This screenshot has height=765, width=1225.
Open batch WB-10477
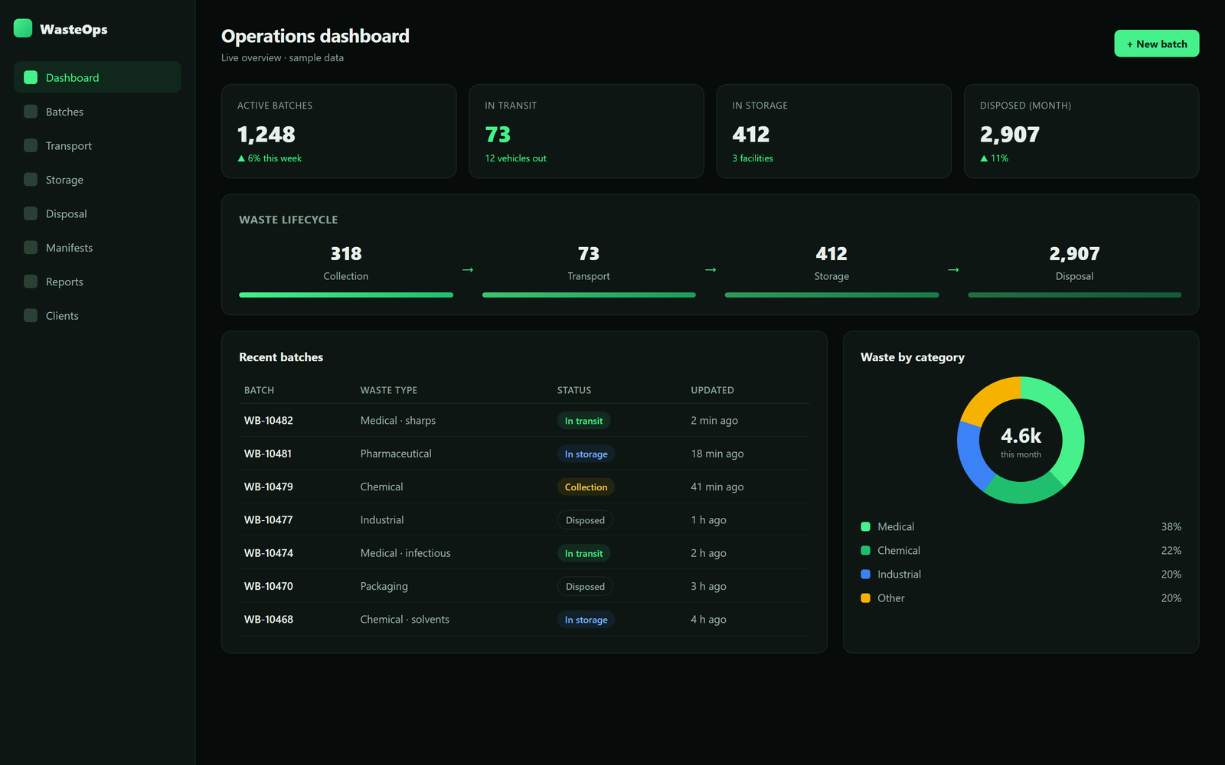click(x=269, y=519)
